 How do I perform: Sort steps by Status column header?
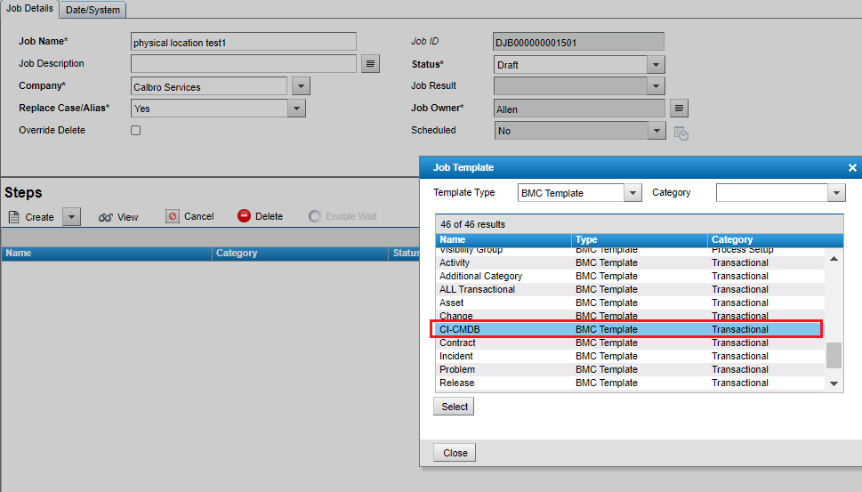pos(405,254)
